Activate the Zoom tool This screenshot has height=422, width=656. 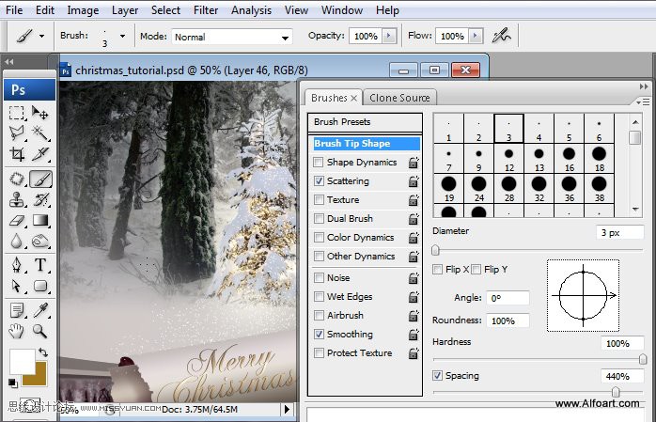[x=41, y=330]
